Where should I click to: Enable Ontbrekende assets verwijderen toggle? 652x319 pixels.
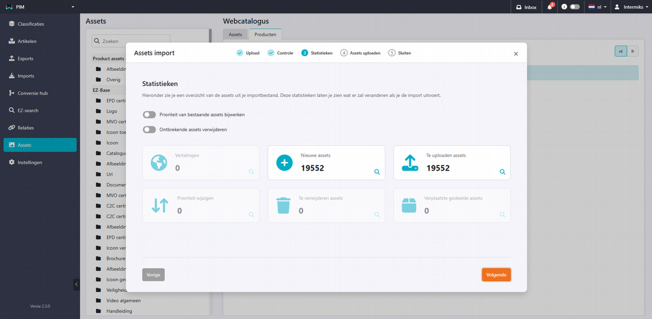pos(149,130)
